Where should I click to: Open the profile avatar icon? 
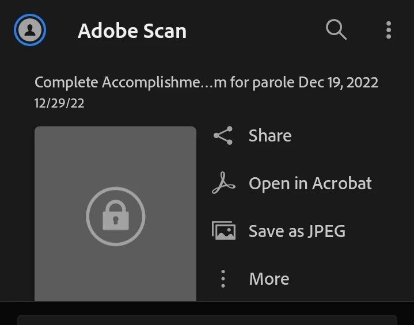coord(30,30)
